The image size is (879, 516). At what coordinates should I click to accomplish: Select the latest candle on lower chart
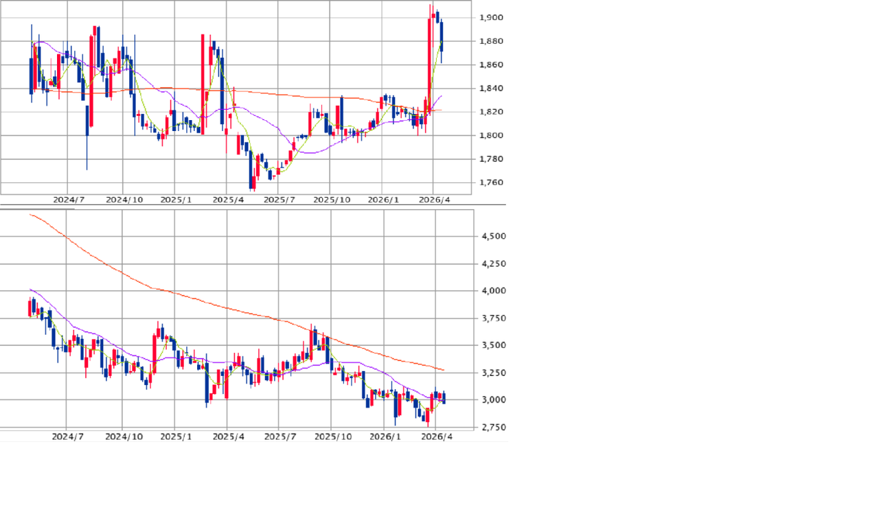[x=444, y=397]
